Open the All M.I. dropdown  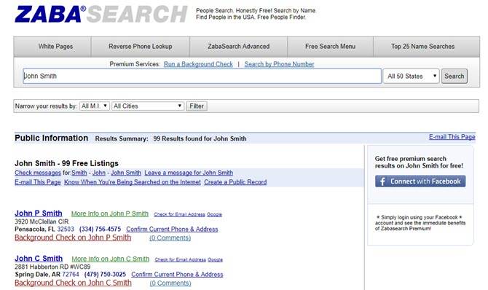(95, 106)
